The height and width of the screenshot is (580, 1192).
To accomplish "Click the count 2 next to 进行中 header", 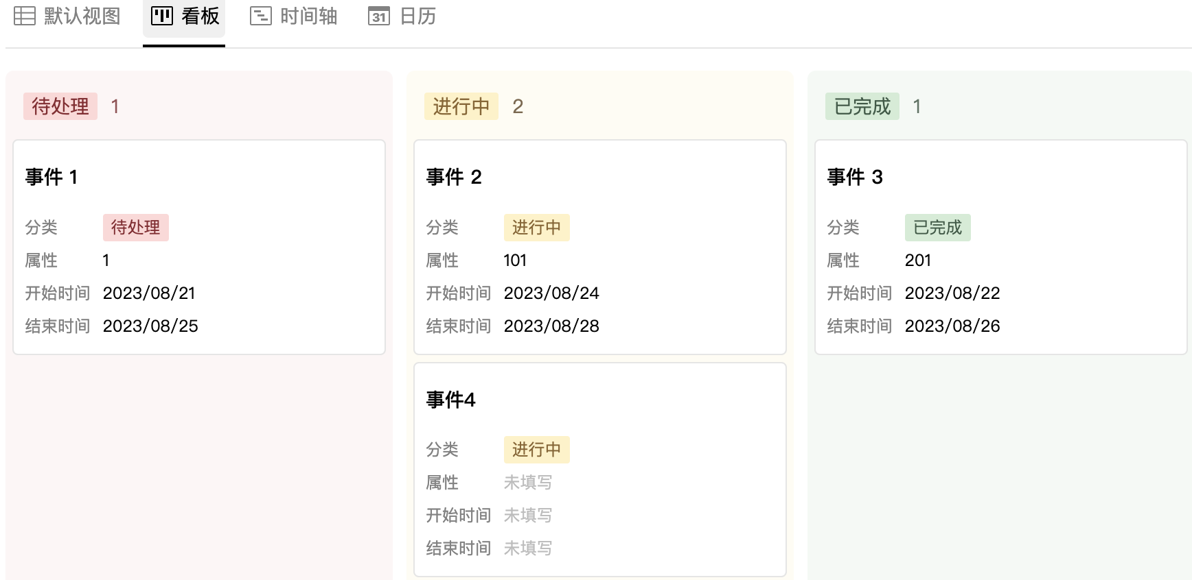I will pyautogui.click(x=518, y=106).
